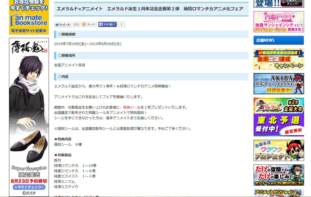Open the animate AKIBA カルチャーズZONE banner

pos(279,84)
